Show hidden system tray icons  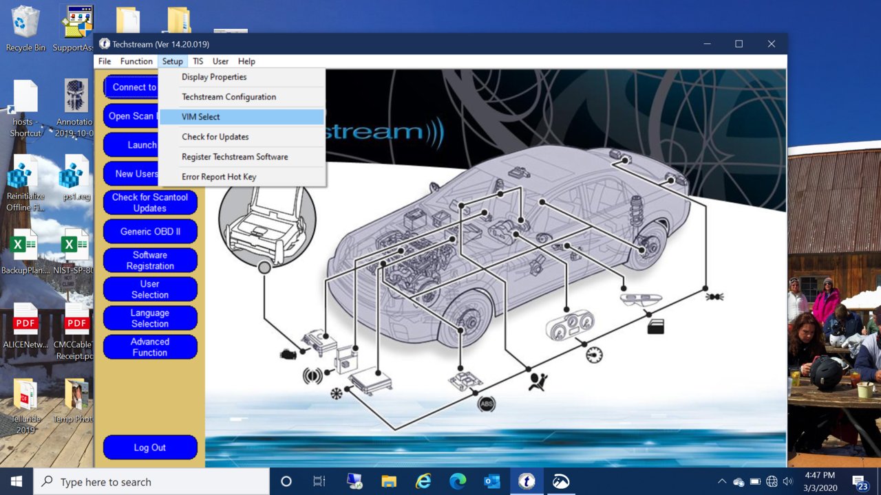click(721, 481)
